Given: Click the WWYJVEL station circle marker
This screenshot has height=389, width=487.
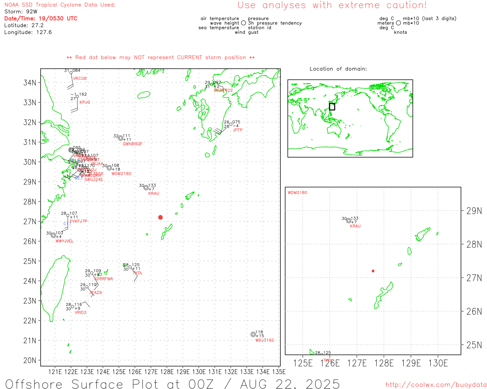Looking at the screenshot, I should 53,236.
